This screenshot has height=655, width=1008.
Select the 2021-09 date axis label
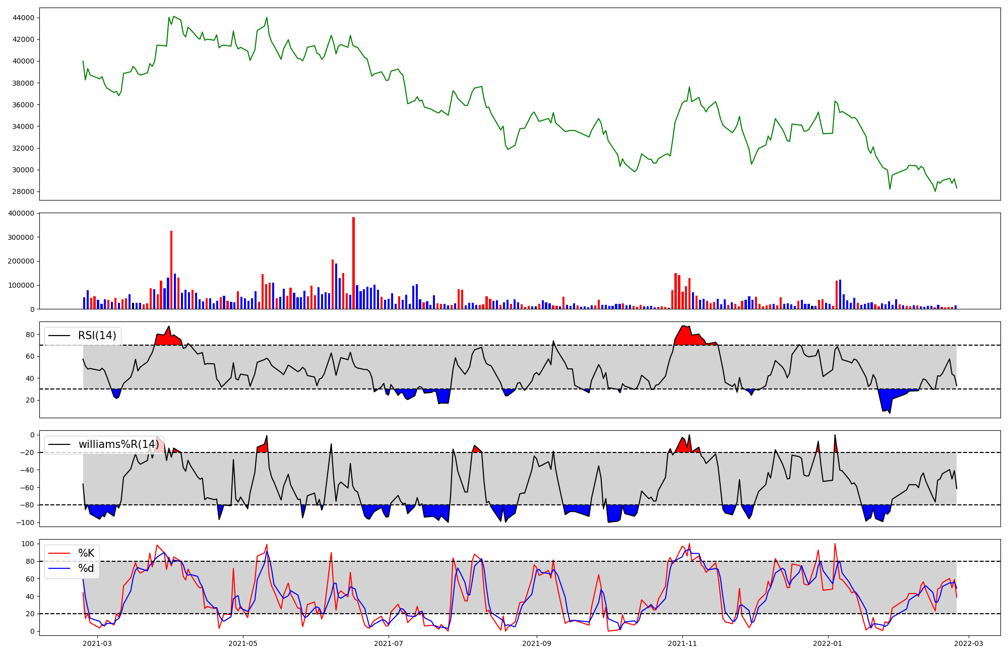(x=537, y=643)
